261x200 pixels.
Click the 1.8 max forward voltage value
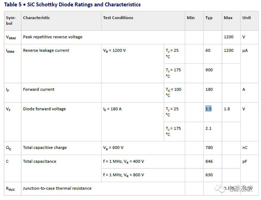227,109
